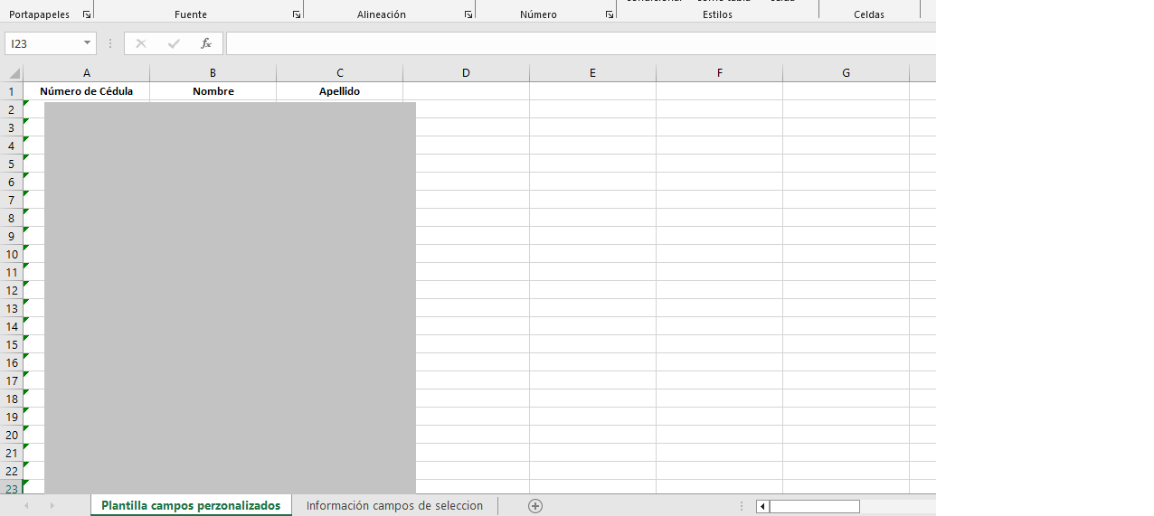The width and height of the screenshot is (1154, 516).
Task: Select row 5 header
Action: [12, 164]
